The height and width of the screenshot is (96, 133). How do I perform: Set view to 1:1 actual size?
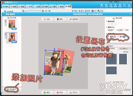coord(46,11)
